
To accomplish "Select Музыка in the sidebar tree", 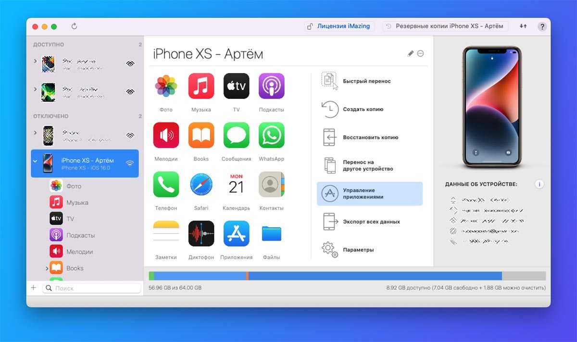I will 77,203.
